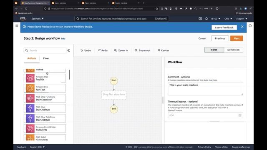Bookmark this page with star icon
The image size is (267, 150).
pyautogui.click(x=157, y=8)
